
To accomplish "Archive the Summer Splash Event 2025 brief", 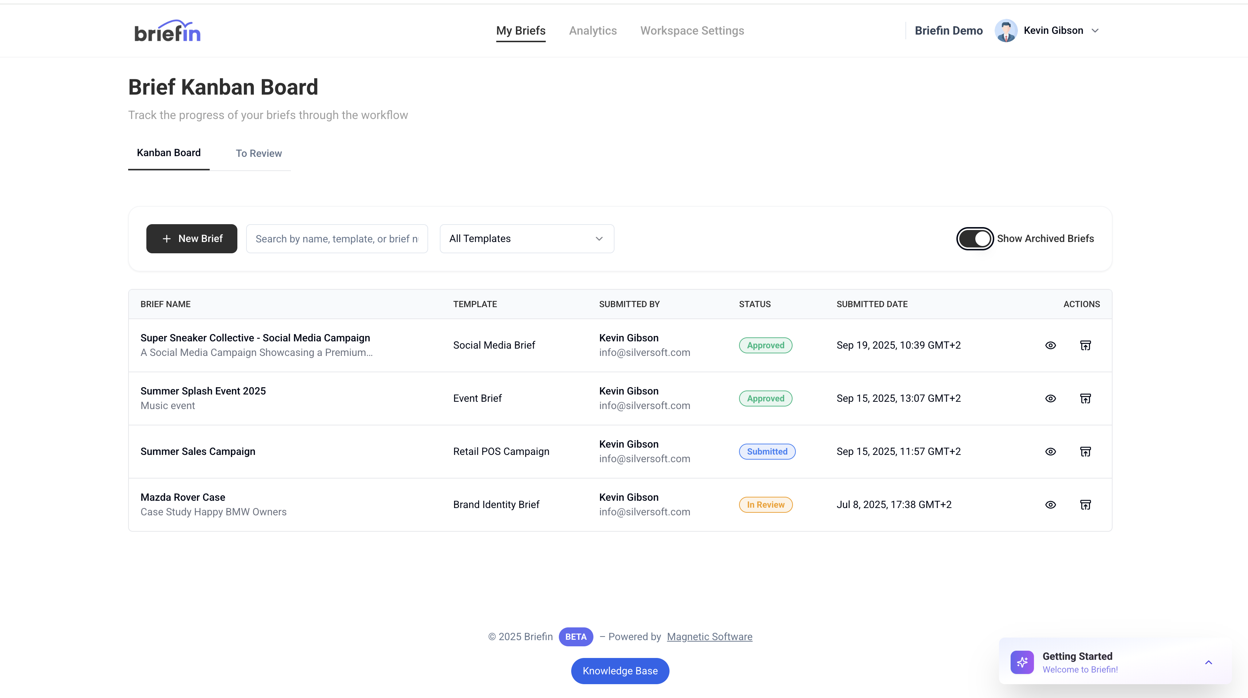I will coord(1085,398).
